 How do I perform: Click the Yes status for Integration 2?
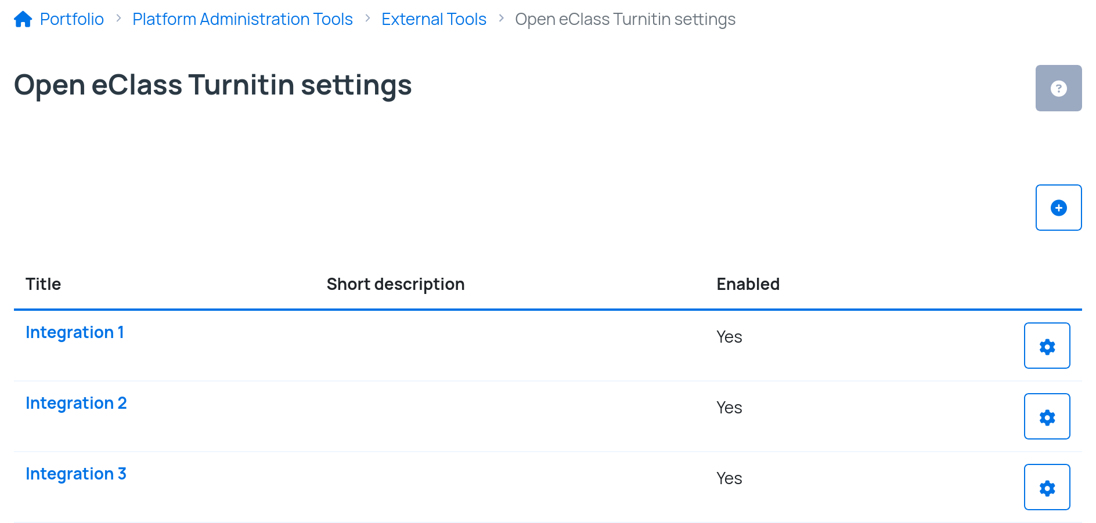729,408
